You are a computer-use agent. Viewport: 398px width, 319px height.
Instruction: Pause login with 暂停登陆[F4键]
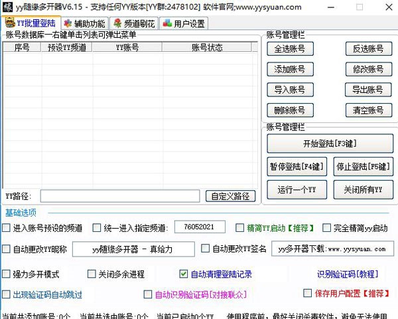[x=297, y=167]
